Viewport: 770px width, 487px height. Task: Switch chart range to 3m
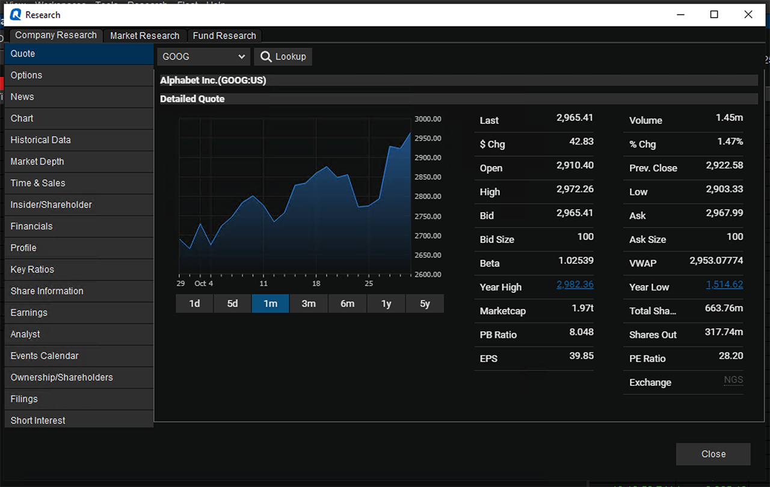[309, 304]
